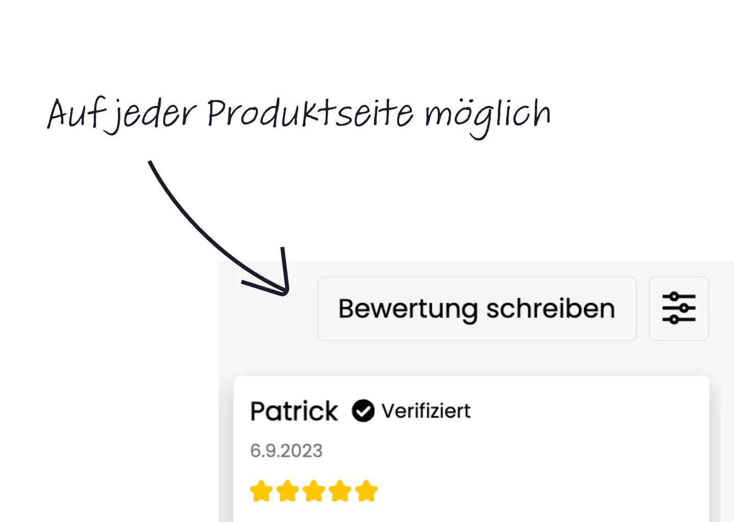This screenshot has height=522, width=734.
Task: Select the first yellow rating star
Action: [x=261, y=491]
